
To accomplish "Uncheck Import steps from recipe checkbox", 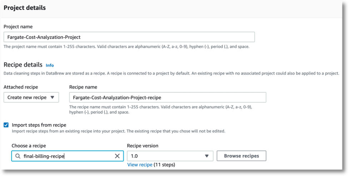I will click(6, 125).
